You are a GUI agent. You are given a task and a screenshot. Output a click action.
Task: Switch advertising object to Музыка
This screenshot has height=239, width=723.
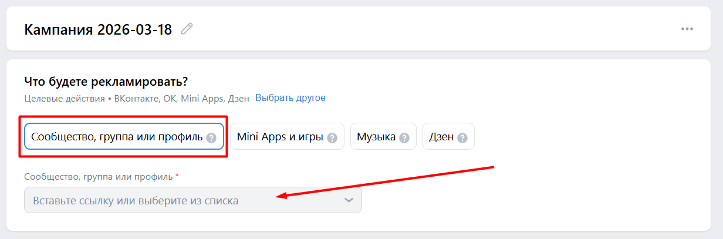click(376, 137)
